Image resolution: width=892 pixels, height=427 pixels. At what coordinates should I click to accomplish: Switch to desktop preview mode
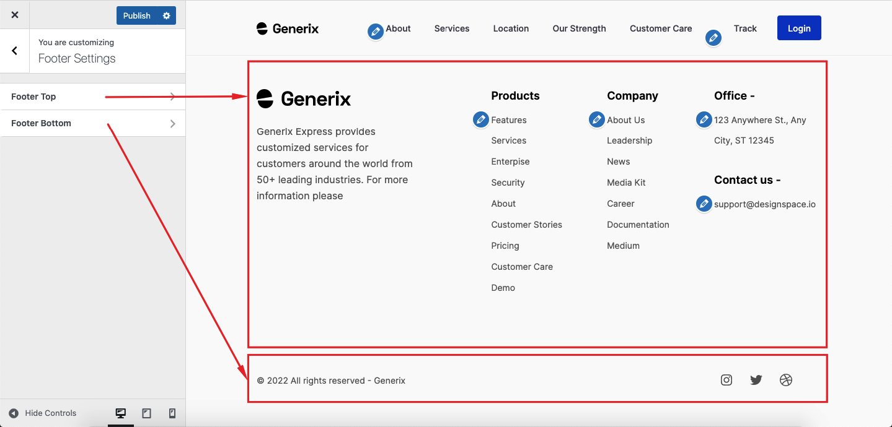(x=121, y=413)
